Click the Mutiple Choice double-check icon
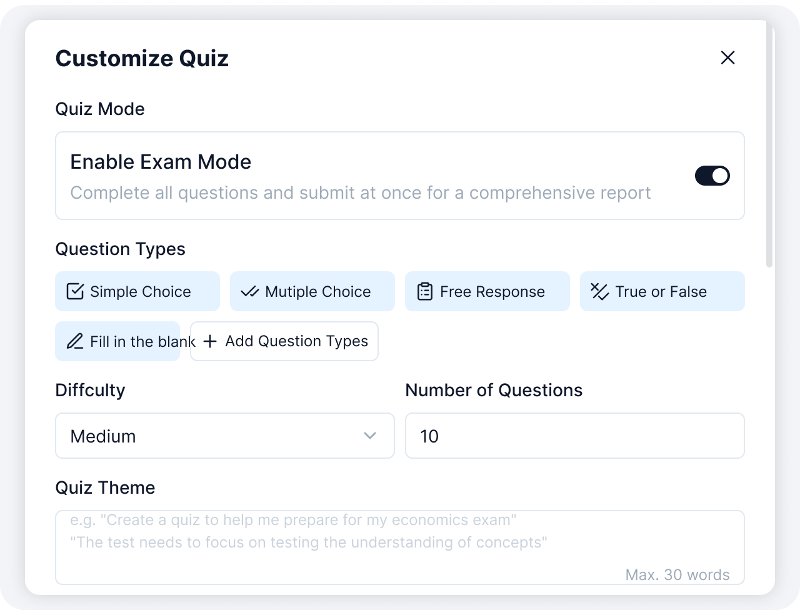800x615 pixels. point(250,291)
